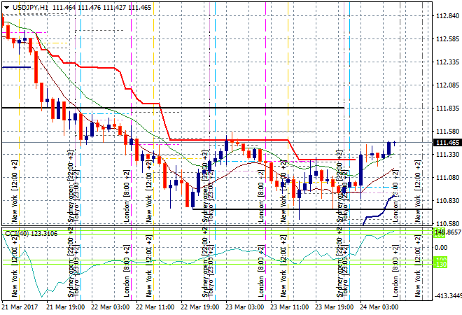
Task: Click the 111.330 price axis label
Action: tap(447, 155)
